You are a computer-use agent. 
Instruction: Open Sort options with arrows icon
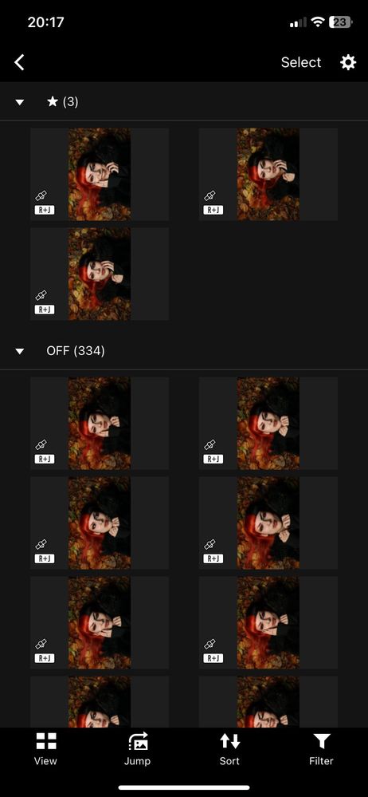pos(229,740)
